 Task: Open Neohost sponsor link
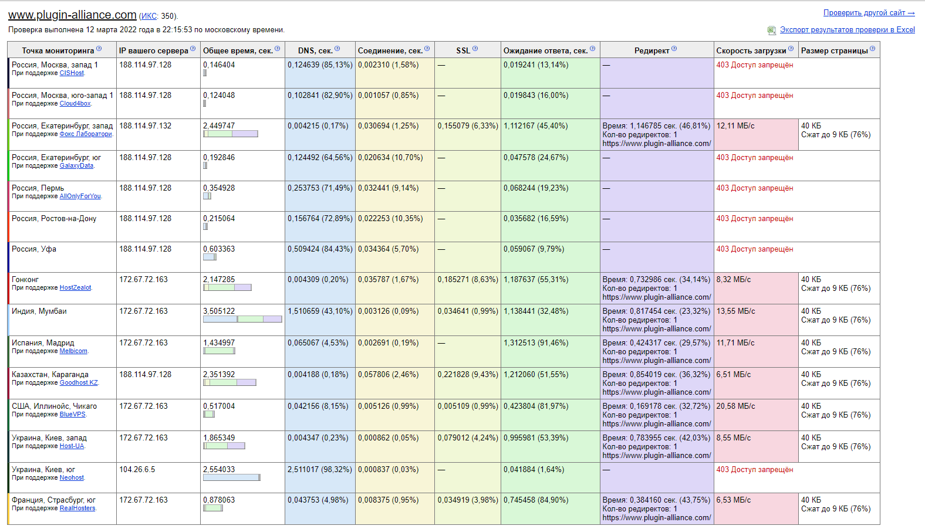72,477
